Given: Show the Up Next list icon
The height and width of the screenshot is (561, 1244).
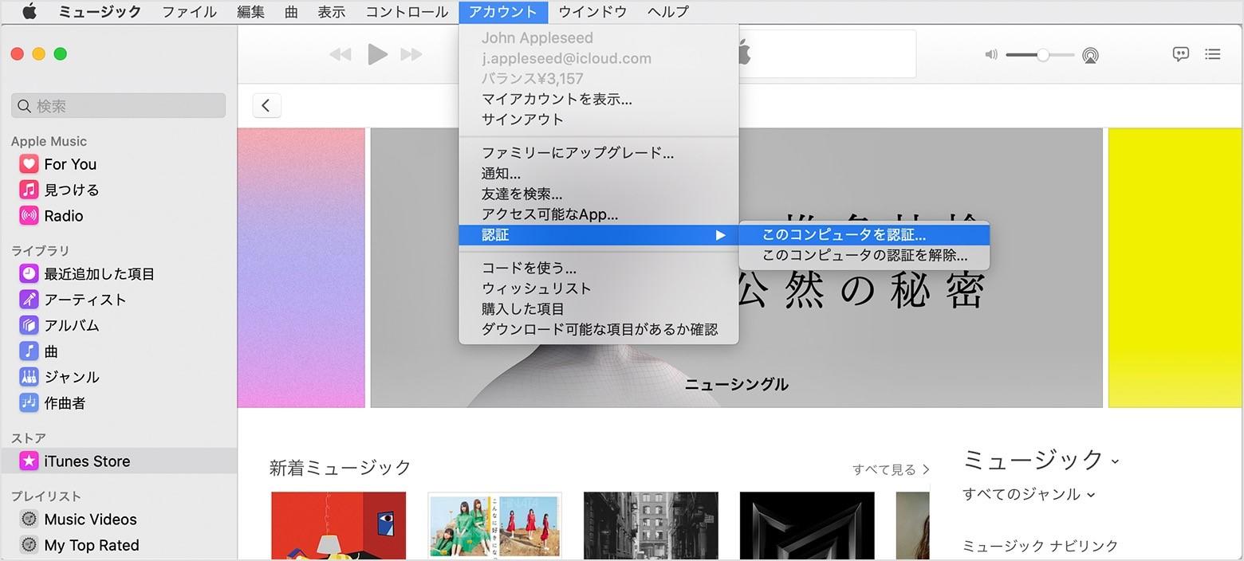Looking at the screenshot, I should [x=1213, y=54].
